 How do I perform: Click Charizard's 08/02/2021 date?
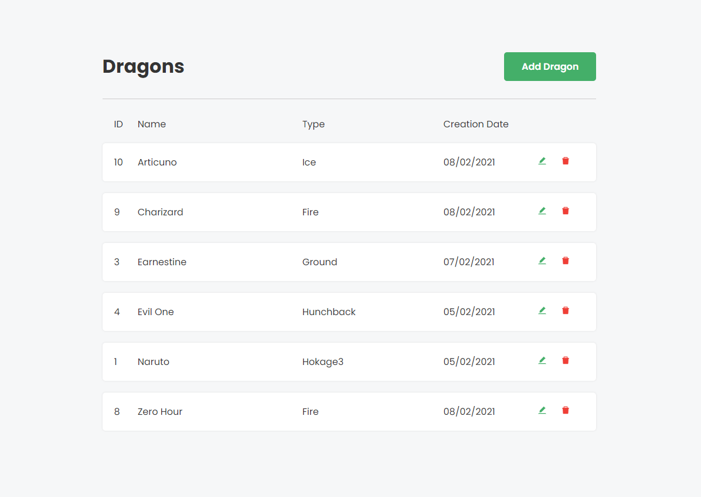click(469, 212)
